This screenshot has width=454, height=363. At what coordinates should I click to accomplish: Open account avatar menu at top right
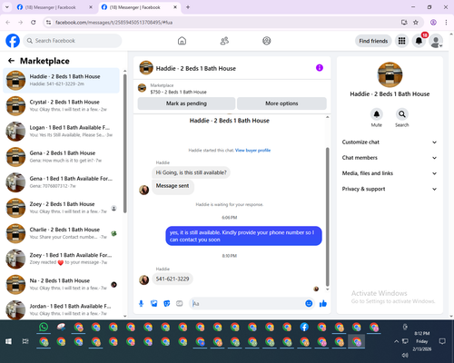(x=436, y=41)
